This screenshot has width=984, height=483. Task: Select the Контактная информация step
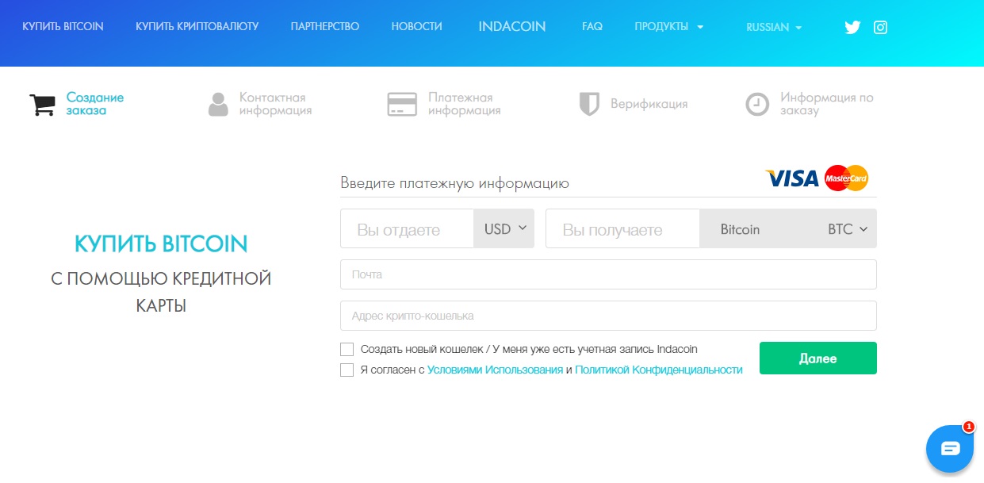click(x=276, y=104)
